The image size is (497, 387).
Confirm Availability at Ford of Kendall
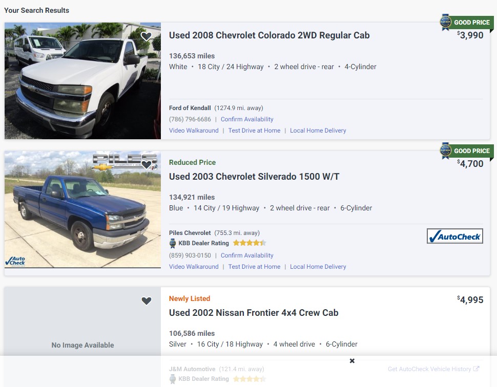(x=247, y=119)
